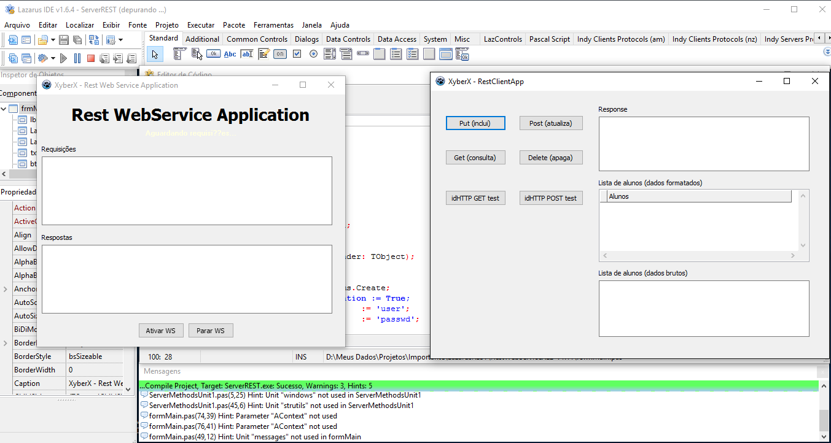
Task: Click the horizontal scrollbar under the Alunos list
Action: (x=698, y=255)
